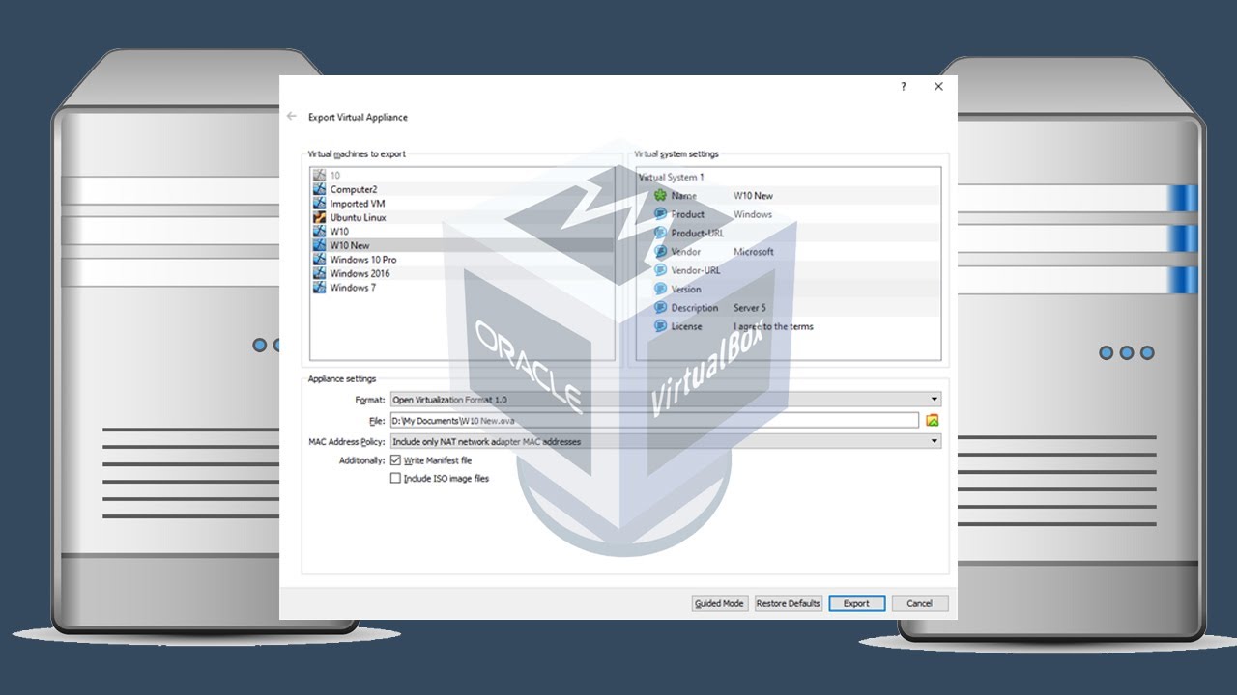Open the Format dropdown

pos(665,399)
